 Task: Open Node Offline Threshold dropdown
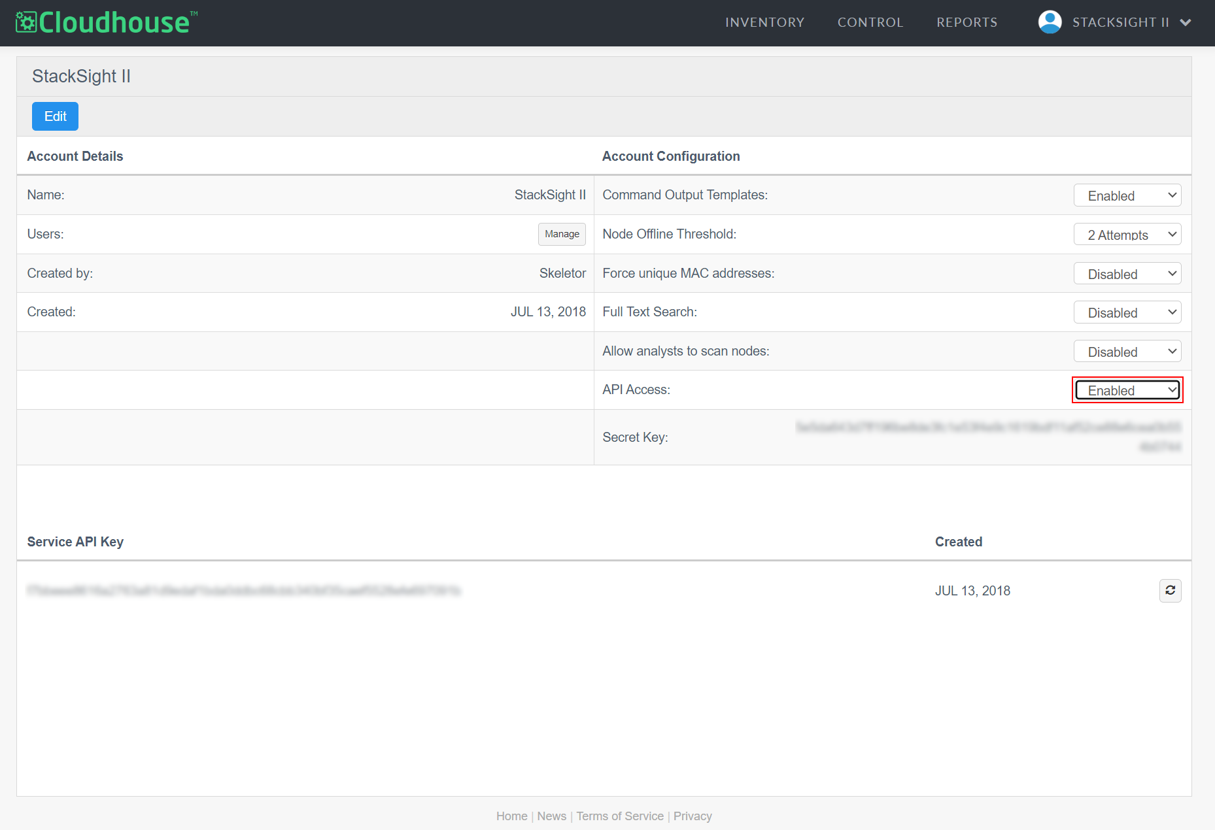point(1127,235)
